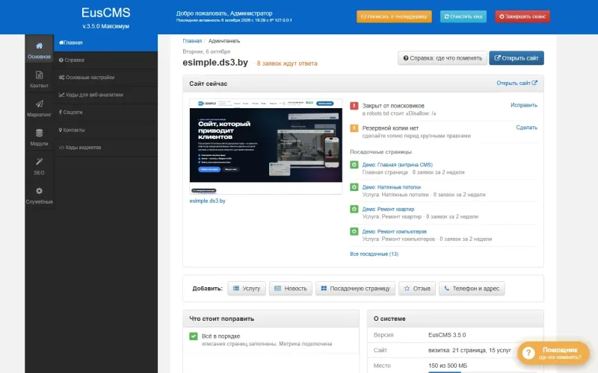This screenshot has width=598, height=373.
Task: Open the Основное sidebar section
Action: (x=40, y=49)
